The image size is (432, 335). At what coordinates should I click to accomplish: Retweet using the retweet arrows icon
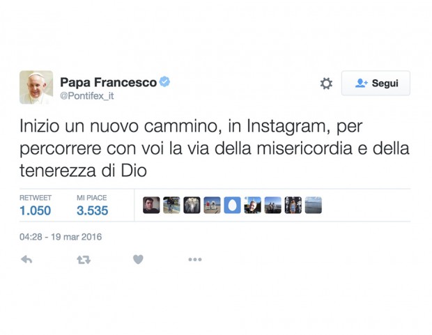pyautogui.click(x=84, y=260)
